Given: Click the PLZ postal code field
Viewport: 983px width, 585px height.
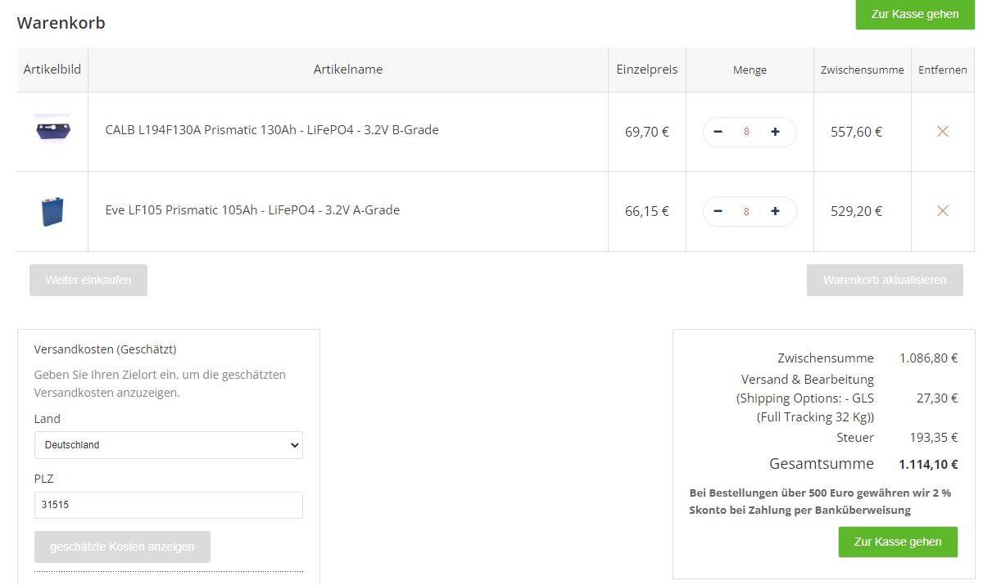Looking at the screenshot, I should point(169,505).
